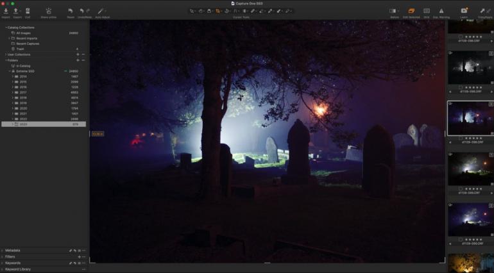Image resolution: width=494 pixels, height=273 pixels.
Task: Choose the Pan hand cursor tool
Action: [x=200, y=11]
